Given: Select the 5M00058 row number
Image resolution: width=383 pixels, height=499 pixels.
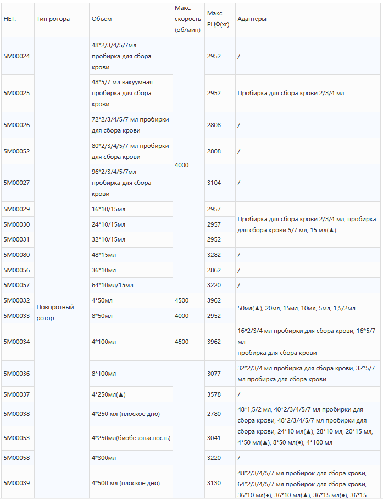Looking at the screenshot, I should pyautogui.click(x=17, y=458).
